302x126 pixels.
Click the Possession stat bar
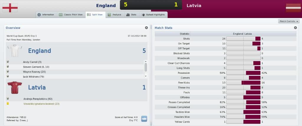(x=243, y=73)
